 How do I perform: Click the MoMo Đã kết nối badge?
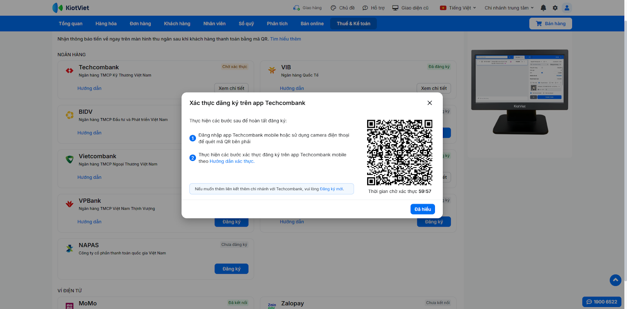[238, 303]
